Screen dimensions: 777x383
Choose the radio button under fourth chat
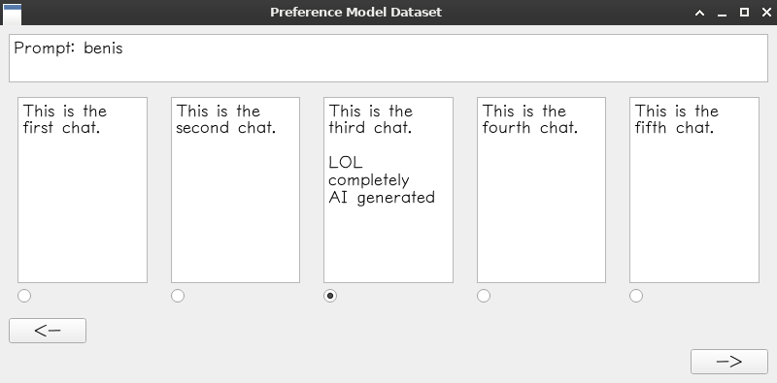(484, 296)
